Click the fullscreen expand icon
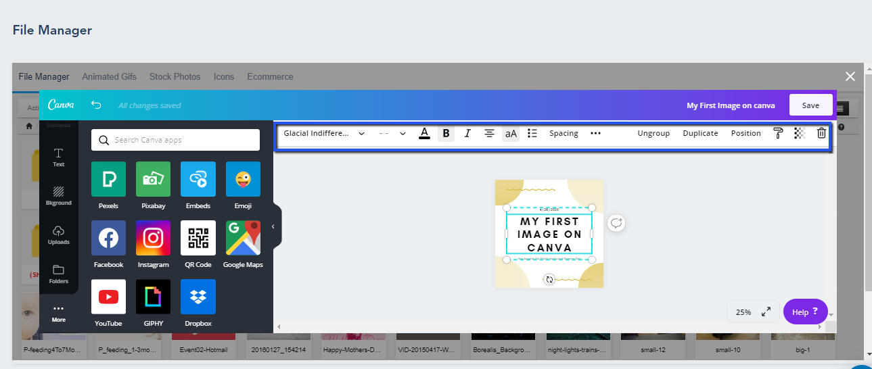This screenshot has height=369, width=872. pyautogui.click(x=766, y=312)
